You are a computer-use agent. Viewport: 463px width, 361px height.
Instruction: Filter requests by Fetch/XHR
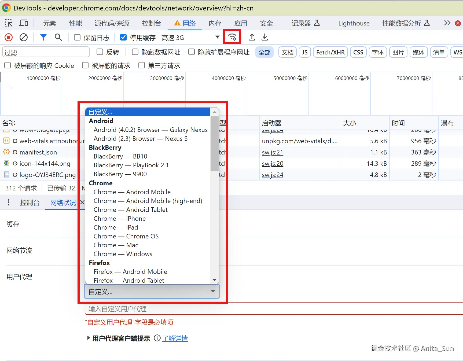point(330,52)
